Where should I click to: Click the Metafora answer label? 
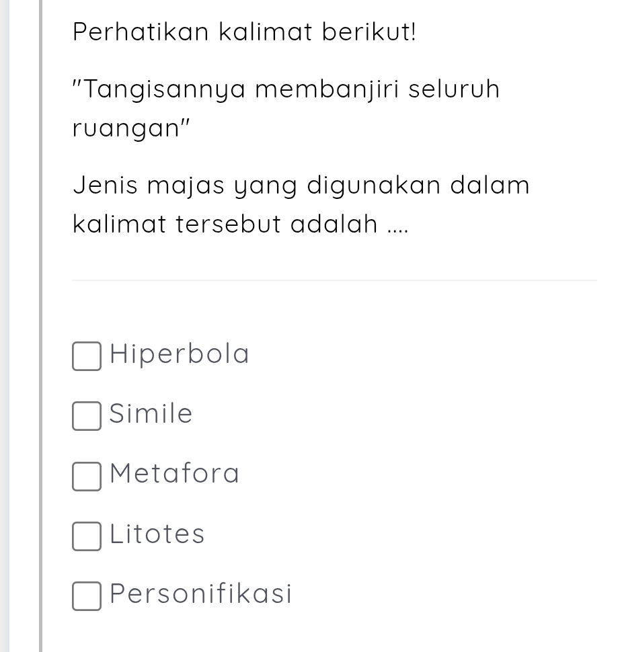click(x=175, y=474)
